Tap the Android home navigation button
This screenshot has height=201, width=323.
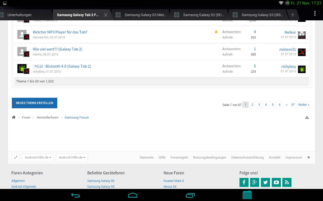pyautogui.click(x=133, y=195)
